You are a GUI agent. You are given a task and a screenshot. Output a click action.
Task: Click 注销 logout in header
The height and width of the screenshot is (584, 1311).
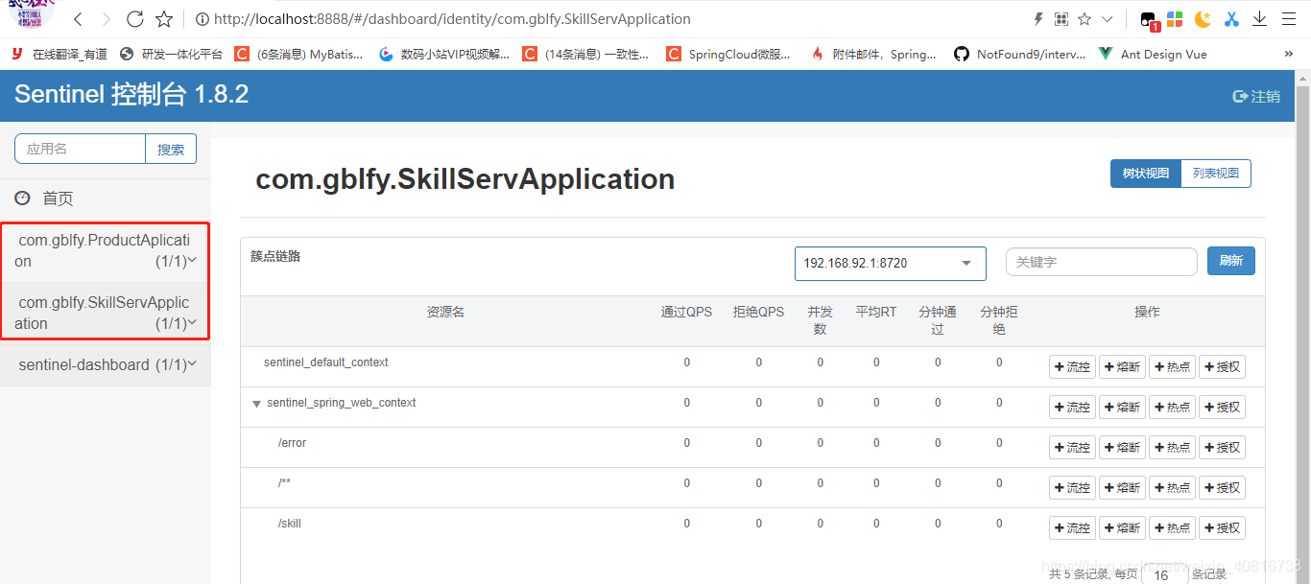(x=1256, y=96)
